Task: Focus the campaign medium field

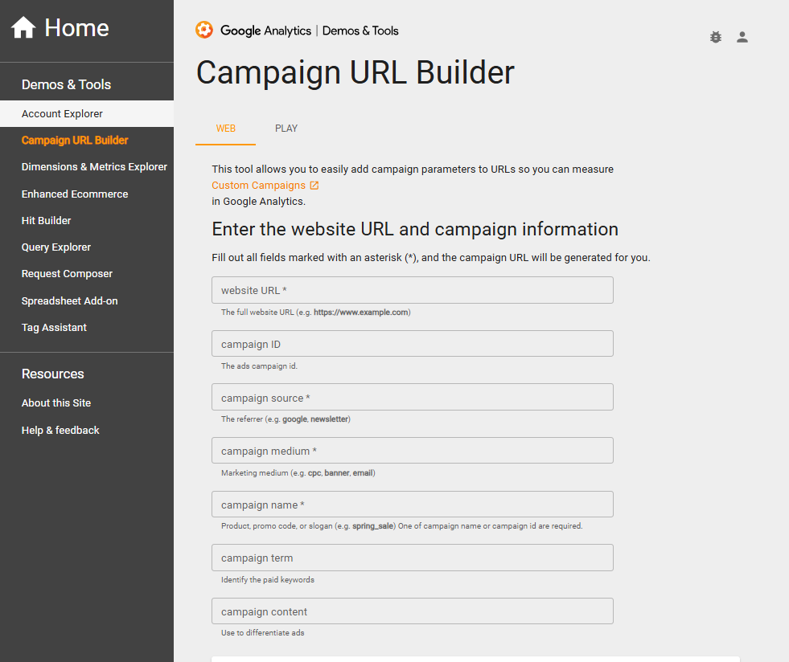Action: click(x=412, y=451)
